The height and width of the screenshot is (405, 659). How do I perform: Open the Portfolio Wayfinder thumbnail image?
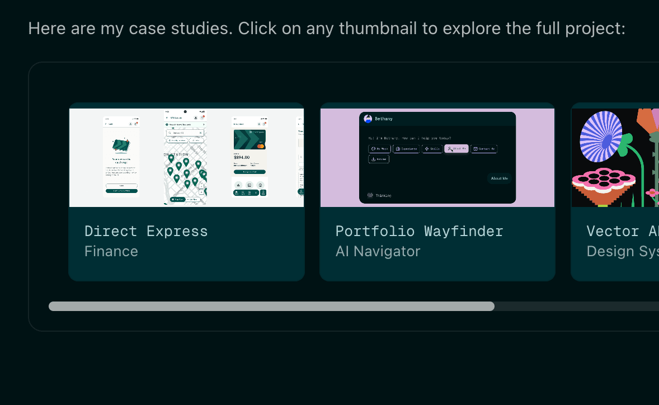click(x=437, y=158)
